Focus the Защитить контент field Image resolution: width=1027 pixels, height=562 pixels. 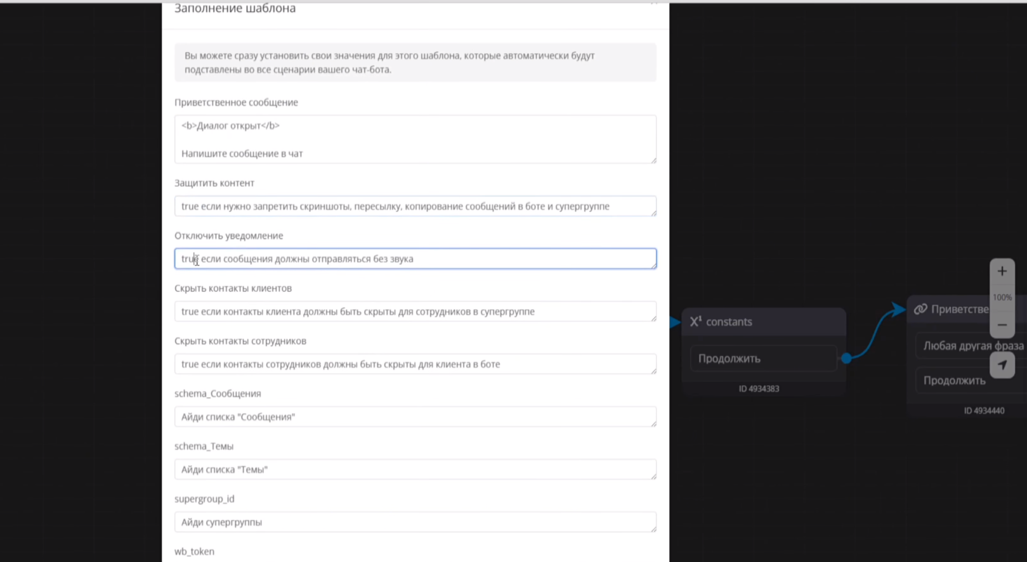pos(415,206)
